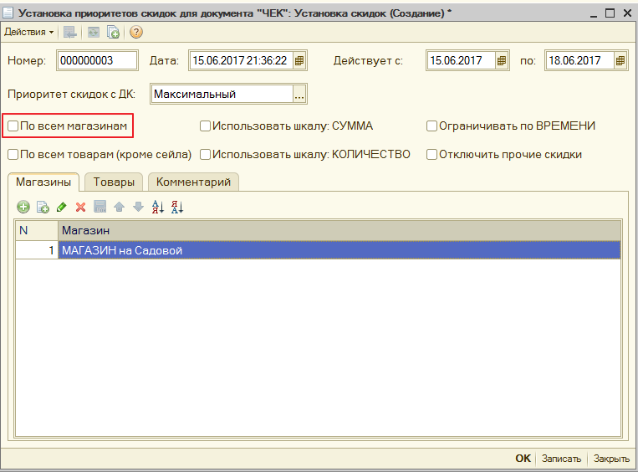Click the Записать button
Viewport: 638px width, 472px height.
pos(561,459)
